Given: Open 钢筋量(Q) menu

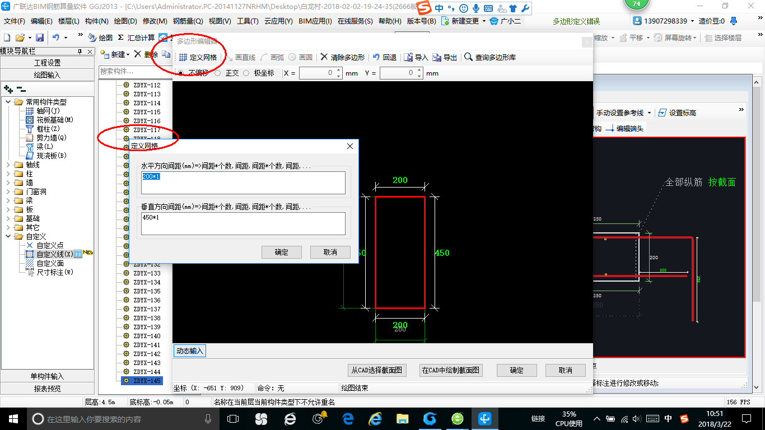Looking at the screenshot, I should 188,21.
